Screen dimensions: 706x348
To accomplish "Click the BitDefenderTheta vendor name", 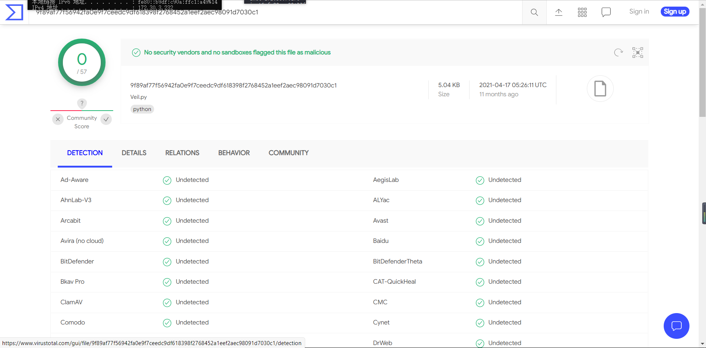I will coord(397,262).
